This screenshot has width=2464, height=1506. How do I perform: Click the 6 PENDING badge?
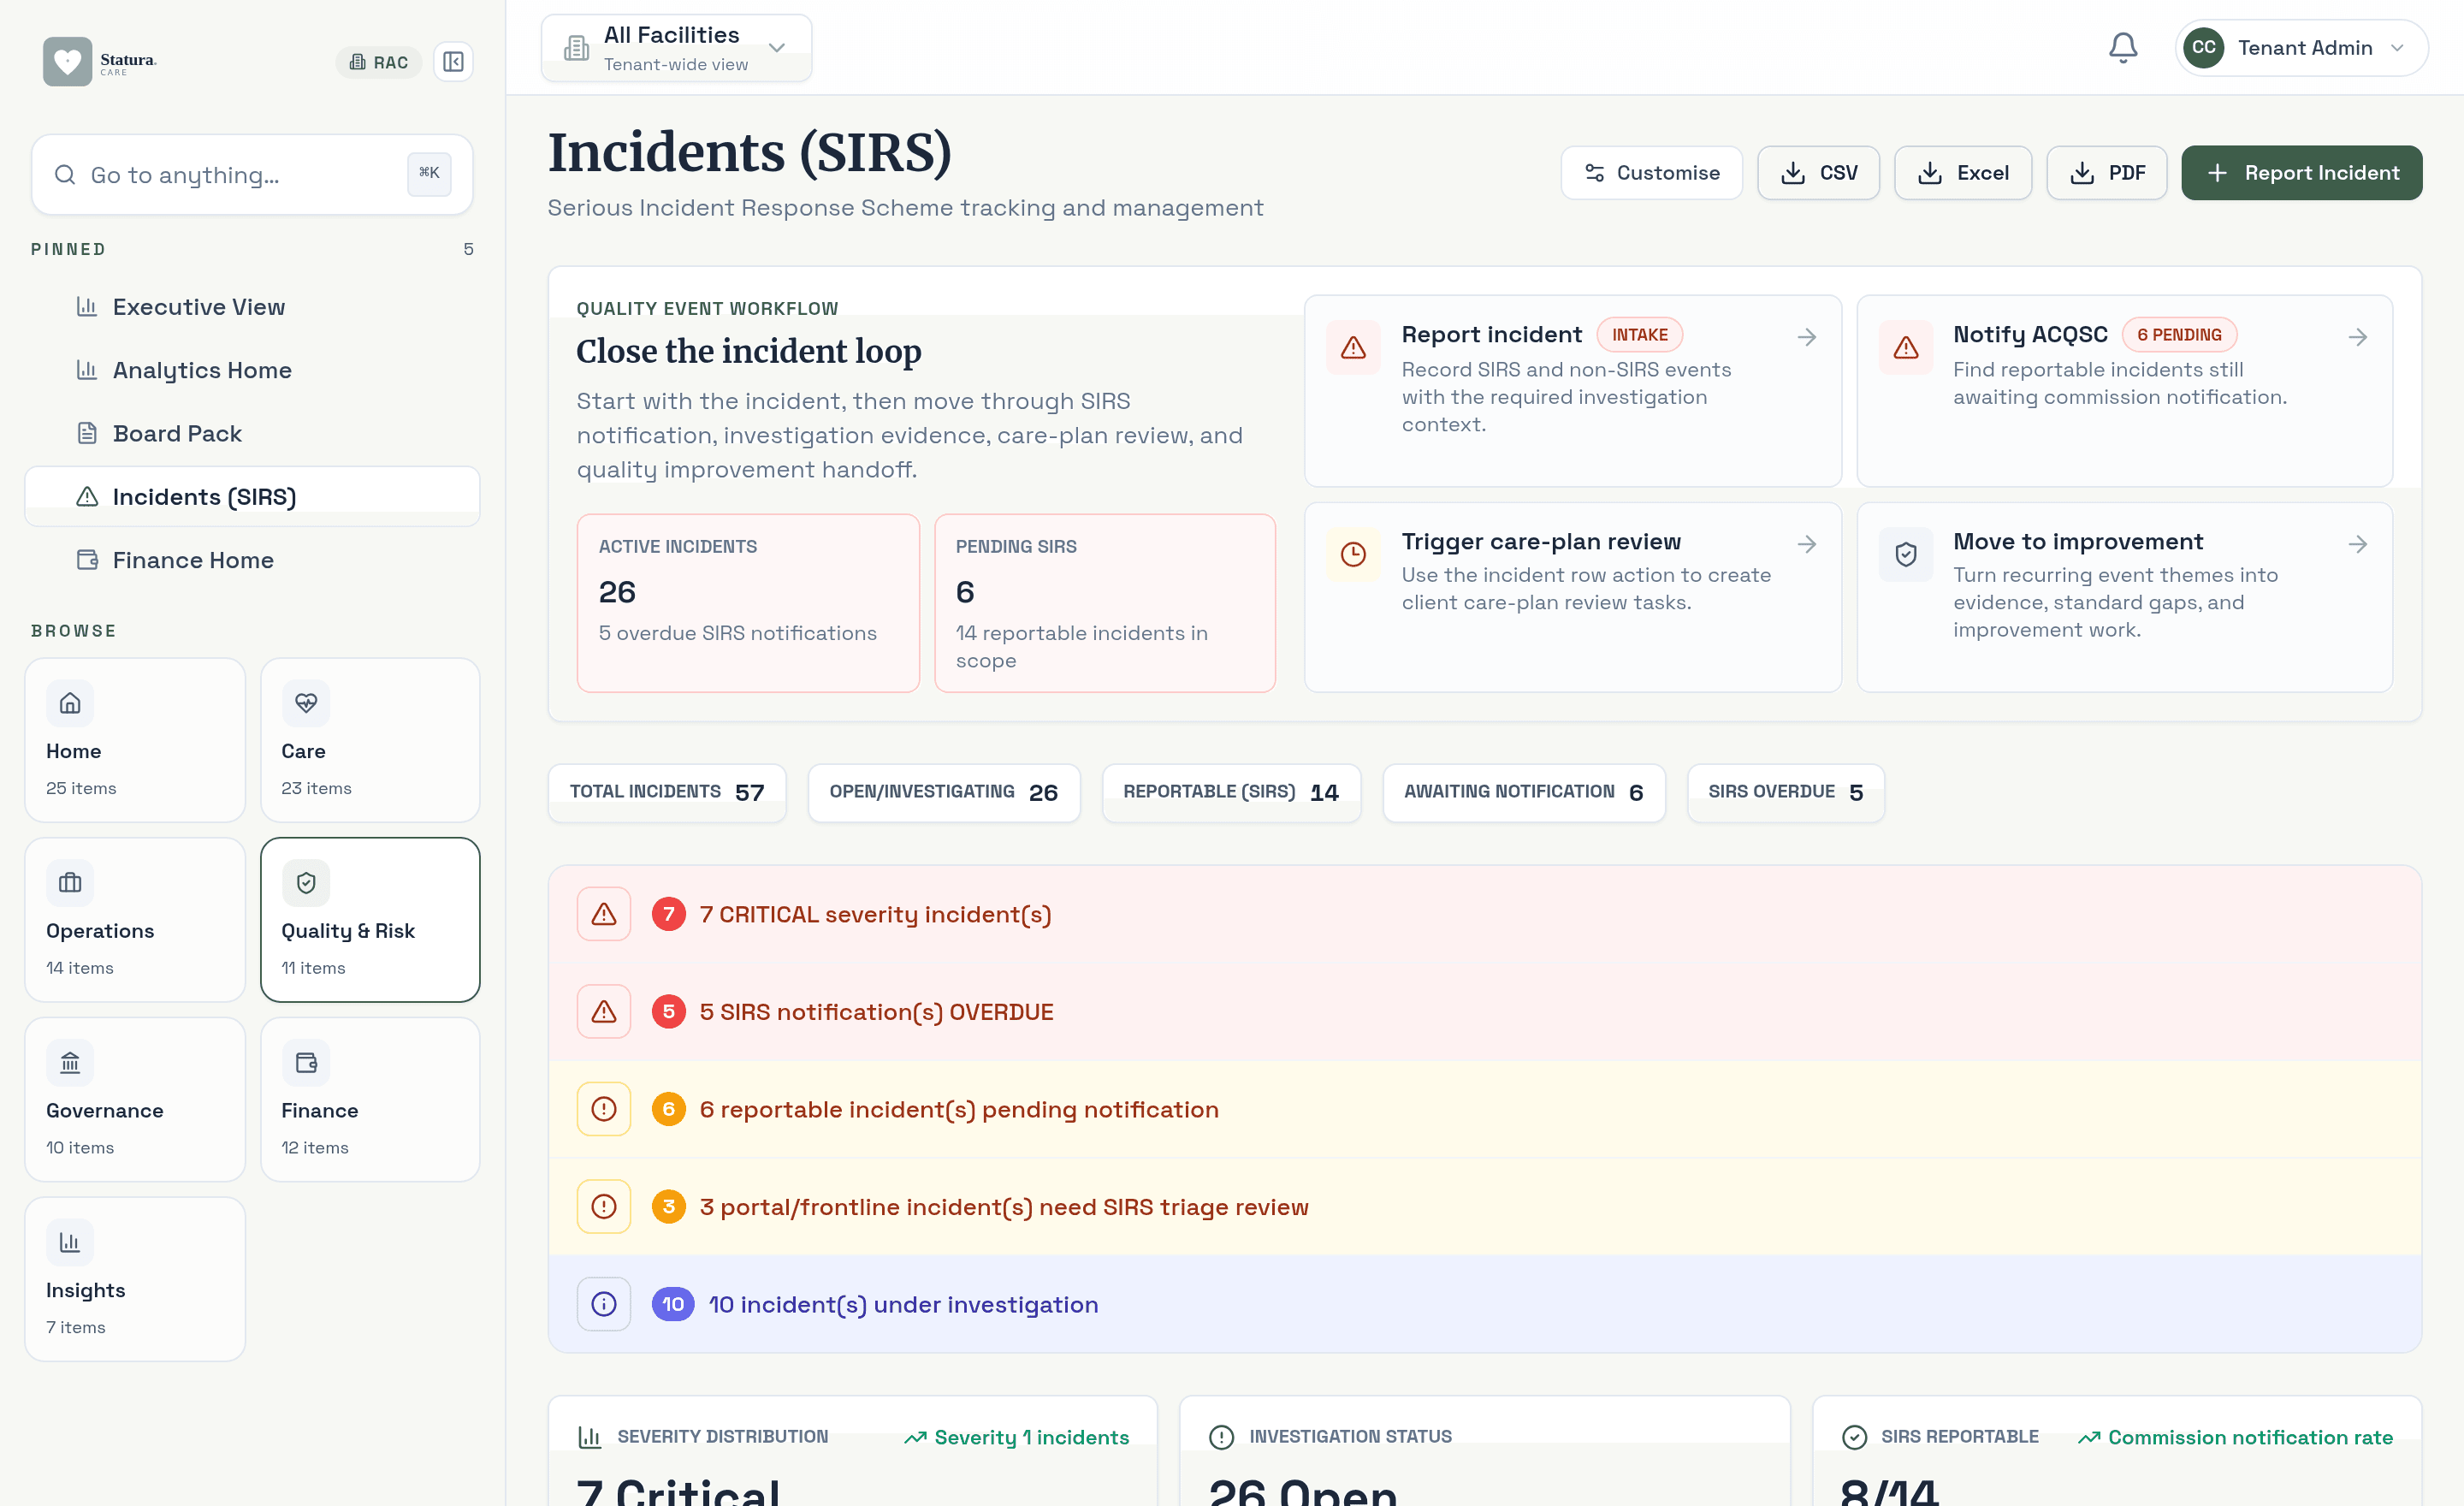[x=2179, y=335]
